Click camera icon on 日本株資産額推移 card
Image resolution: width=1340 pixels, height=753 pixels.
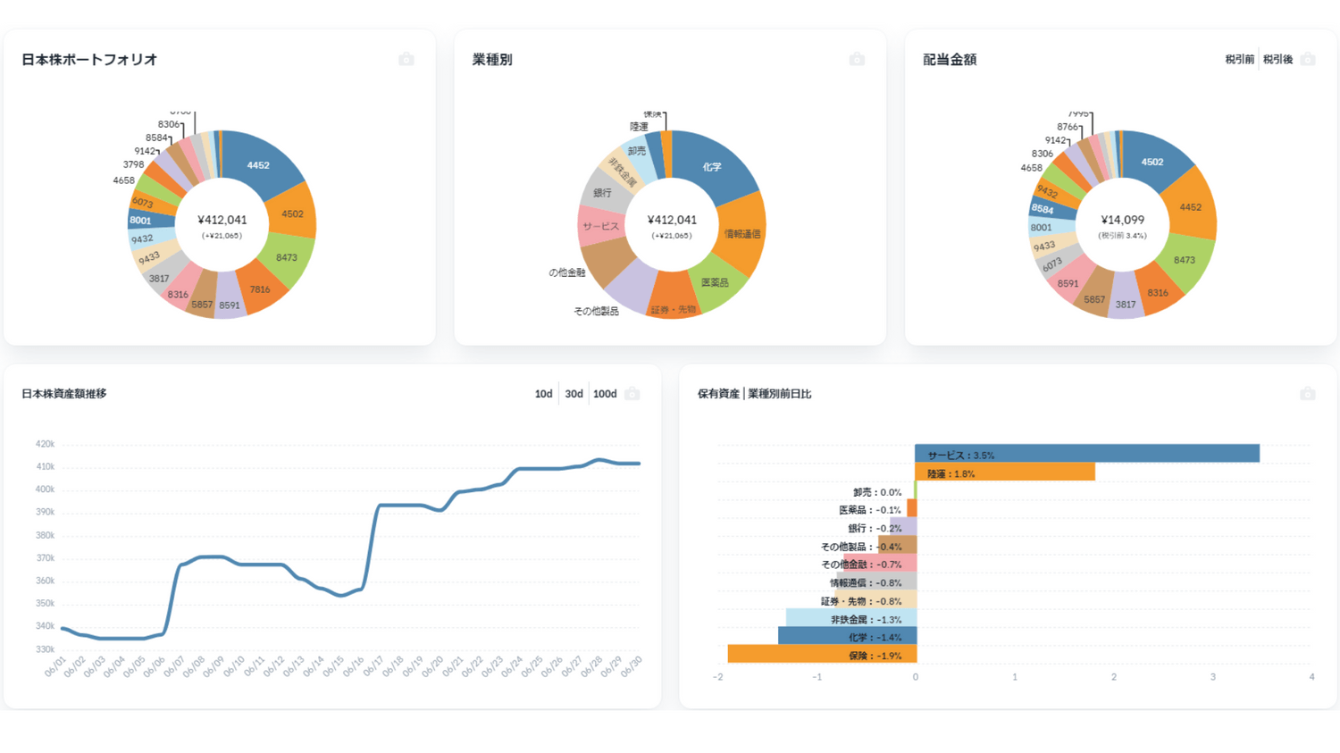[632, 394]
